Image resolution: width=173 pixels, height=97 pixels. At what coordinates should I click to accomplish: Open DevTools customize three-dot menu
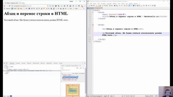tap(82, 63)
